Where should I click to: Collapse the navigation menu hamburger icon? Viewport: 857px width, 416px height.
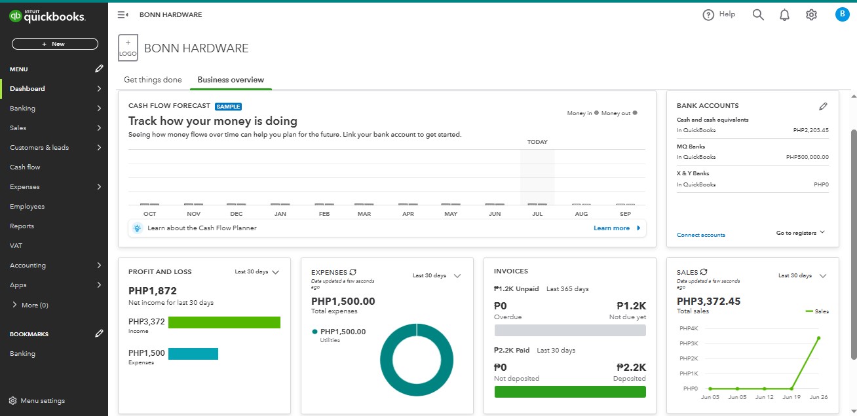pos(123,14)
